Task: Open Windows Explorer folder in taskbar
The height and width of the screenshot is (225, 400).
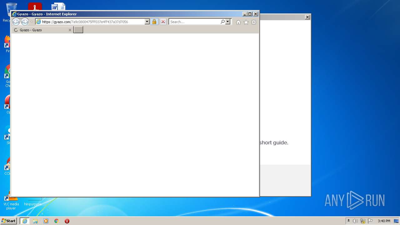Action: coord(35,221)
